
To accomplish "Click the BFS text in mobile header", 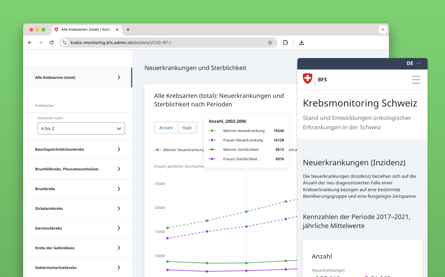I will [x=322, y=80].
